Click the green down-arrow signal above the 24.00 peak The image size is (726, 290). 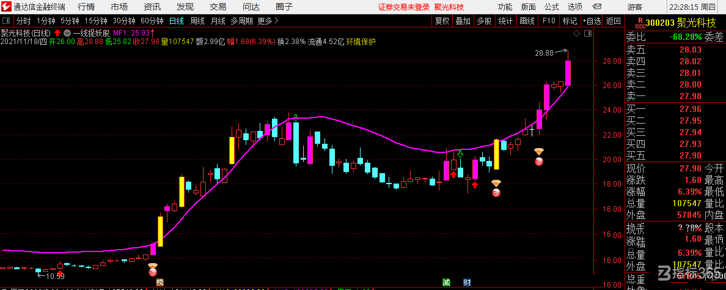(x=296, y=118)
